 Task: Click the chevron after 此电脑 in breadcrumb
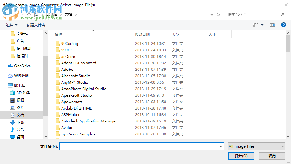click(61, 14)
